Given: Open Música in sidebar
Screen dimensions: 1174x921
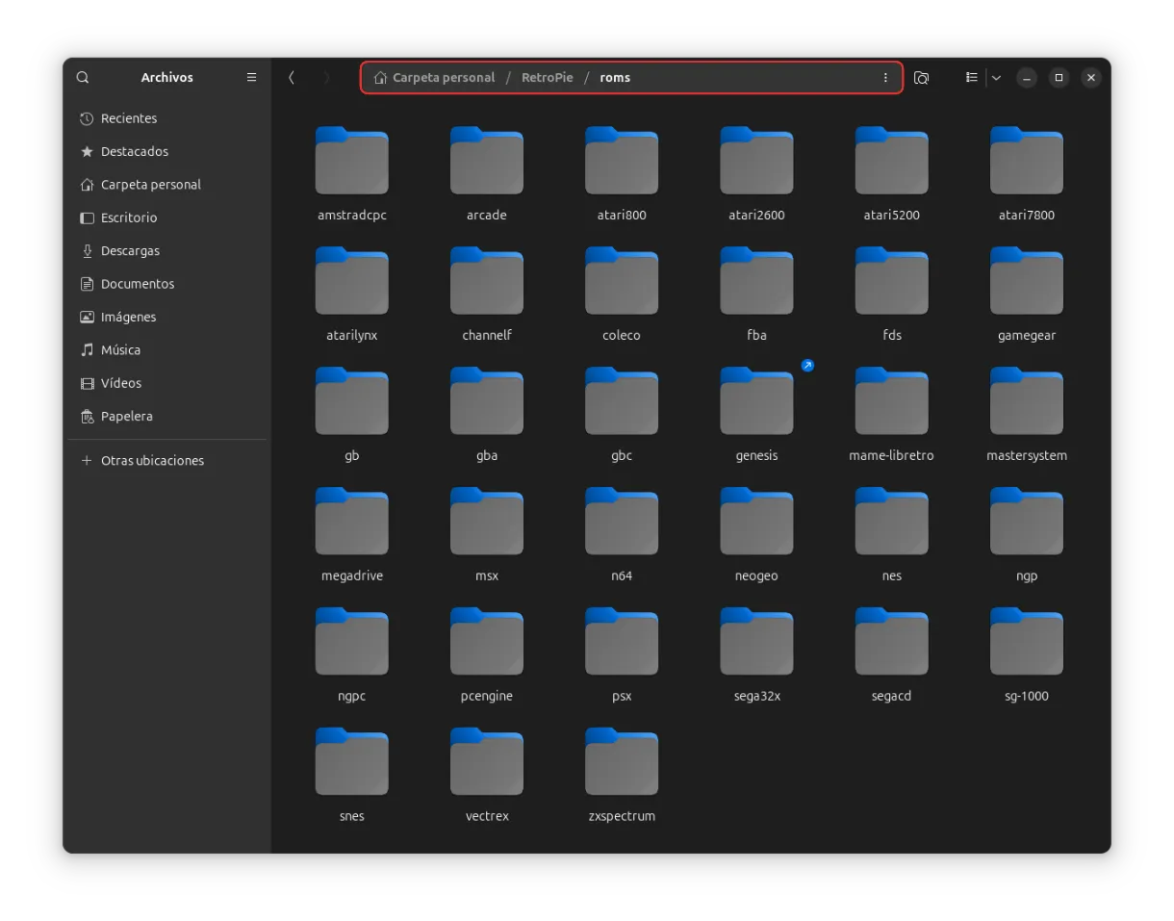Looking at the screenshot, I should pos(120,350).
